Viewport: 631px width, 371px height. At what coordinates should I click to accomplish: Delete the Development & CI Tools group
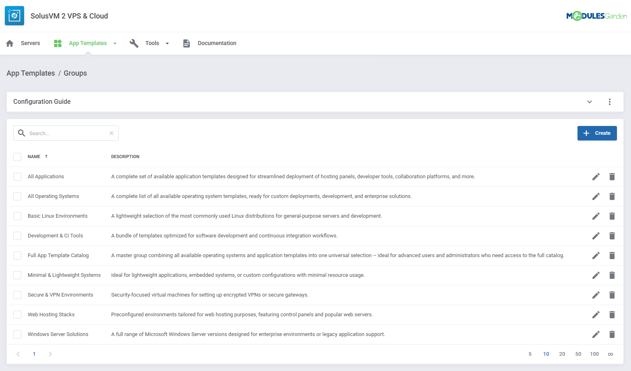[612, 236]
